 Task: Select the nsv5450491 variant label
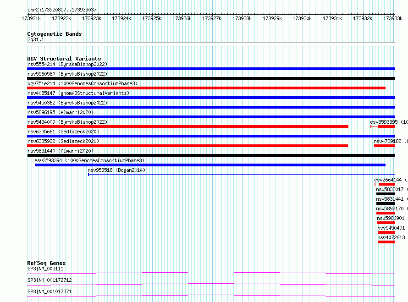point(391,228)
